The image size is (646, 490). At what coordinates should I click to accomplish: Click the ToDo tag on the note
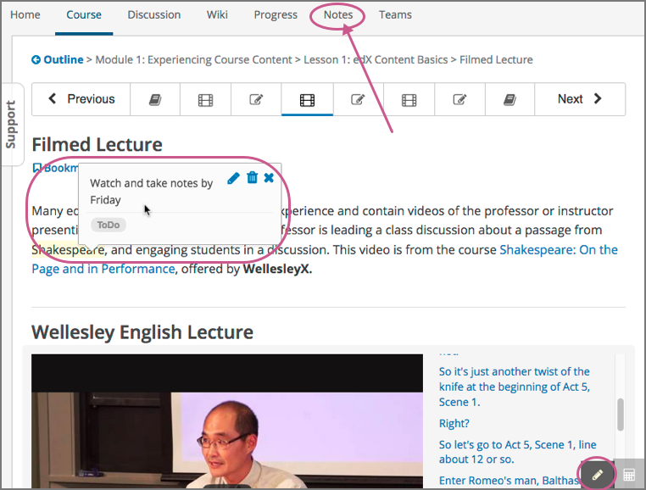109,226
